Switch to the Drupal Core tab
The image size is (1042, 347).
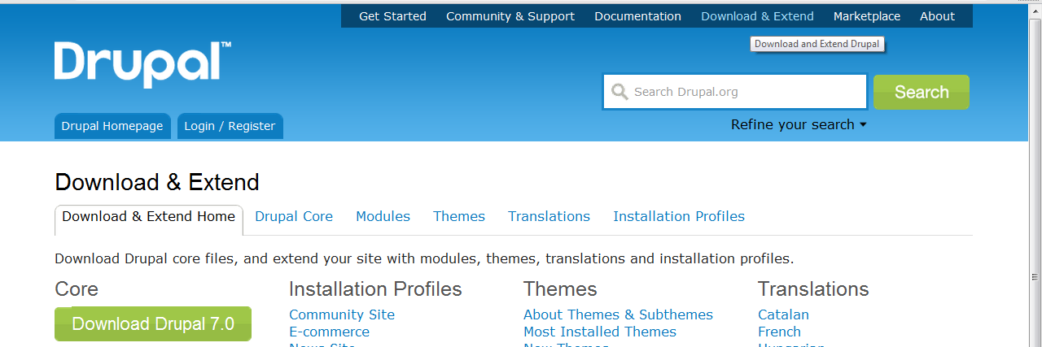click(294, 216)
